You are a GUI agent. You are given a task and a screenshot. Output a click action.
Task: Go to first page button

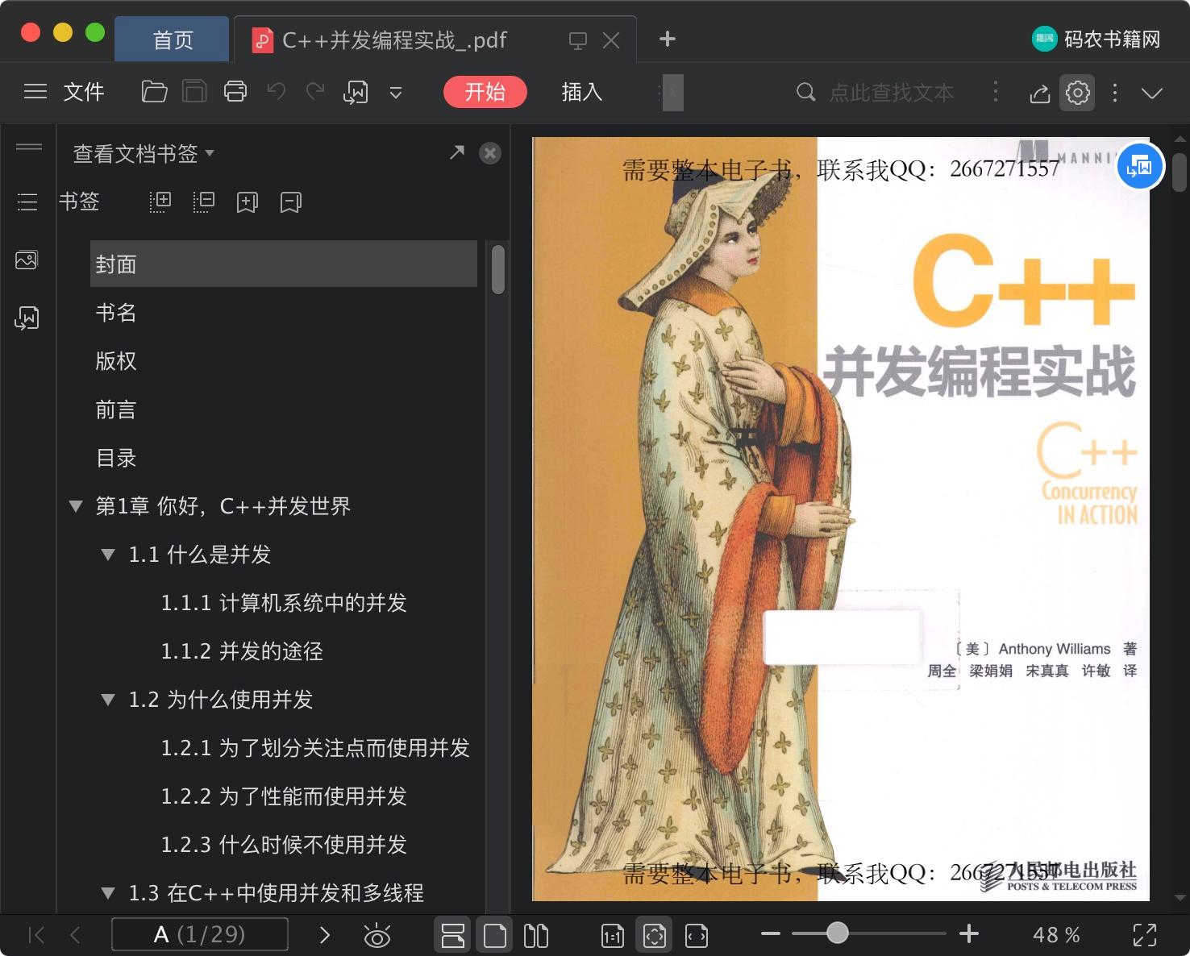[x=36, y=935]
